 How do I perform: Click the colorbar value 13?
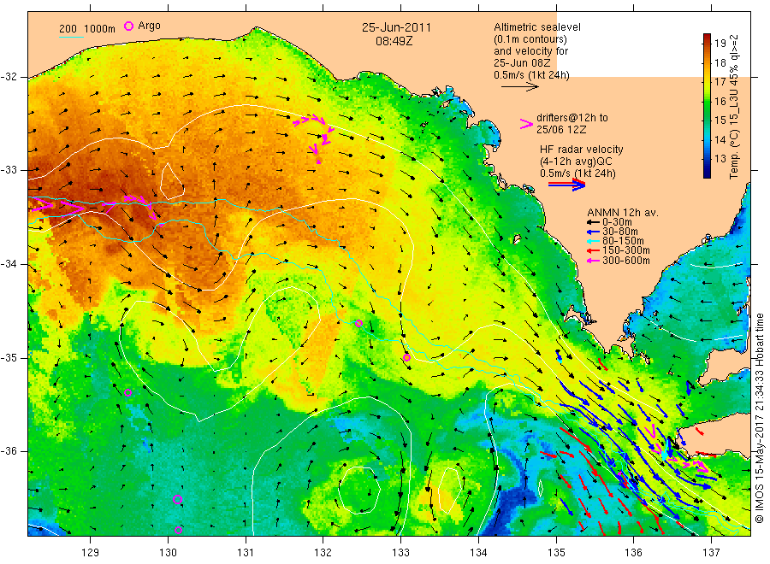(x=720, y=158)
